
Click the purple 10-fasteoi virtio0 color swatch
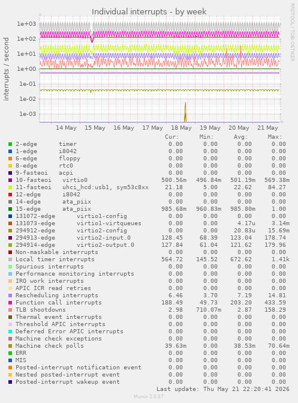point(10,180)
